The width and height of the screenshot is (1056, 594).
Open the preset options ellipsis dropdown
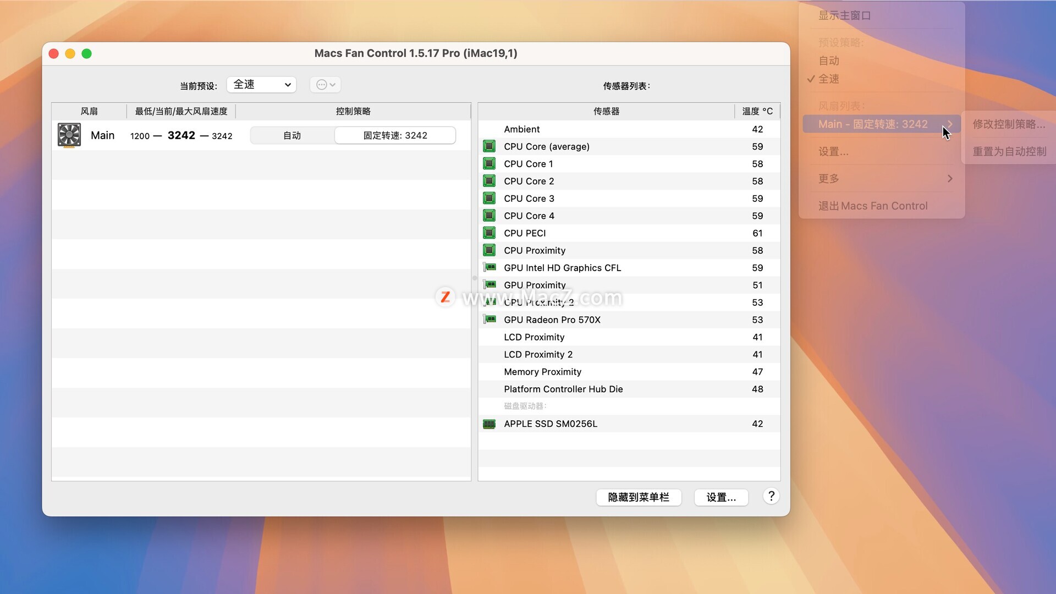click(326, 85)
